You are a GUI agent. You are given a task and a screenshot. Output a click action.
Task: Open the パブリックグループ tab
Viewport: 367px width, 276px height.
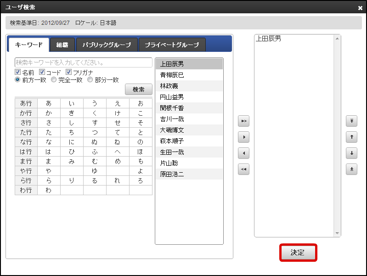(x=107, y=45)
